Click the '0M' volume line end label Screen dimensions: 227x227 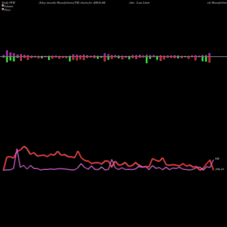point(217,159)
